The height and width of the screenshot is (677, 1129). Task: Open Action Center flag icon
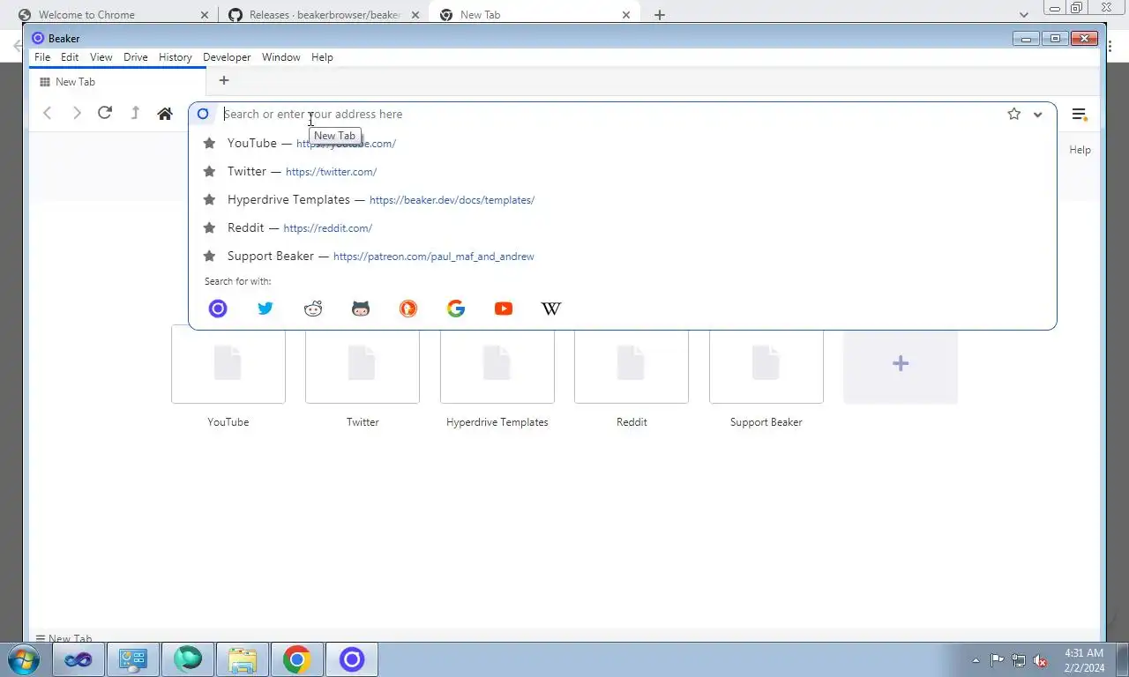point(997,660)
